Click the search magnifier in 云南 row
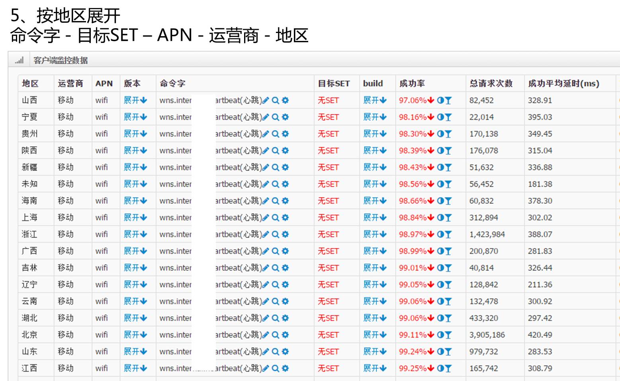Viewport: 620px width, 381px height. [275, 302]
